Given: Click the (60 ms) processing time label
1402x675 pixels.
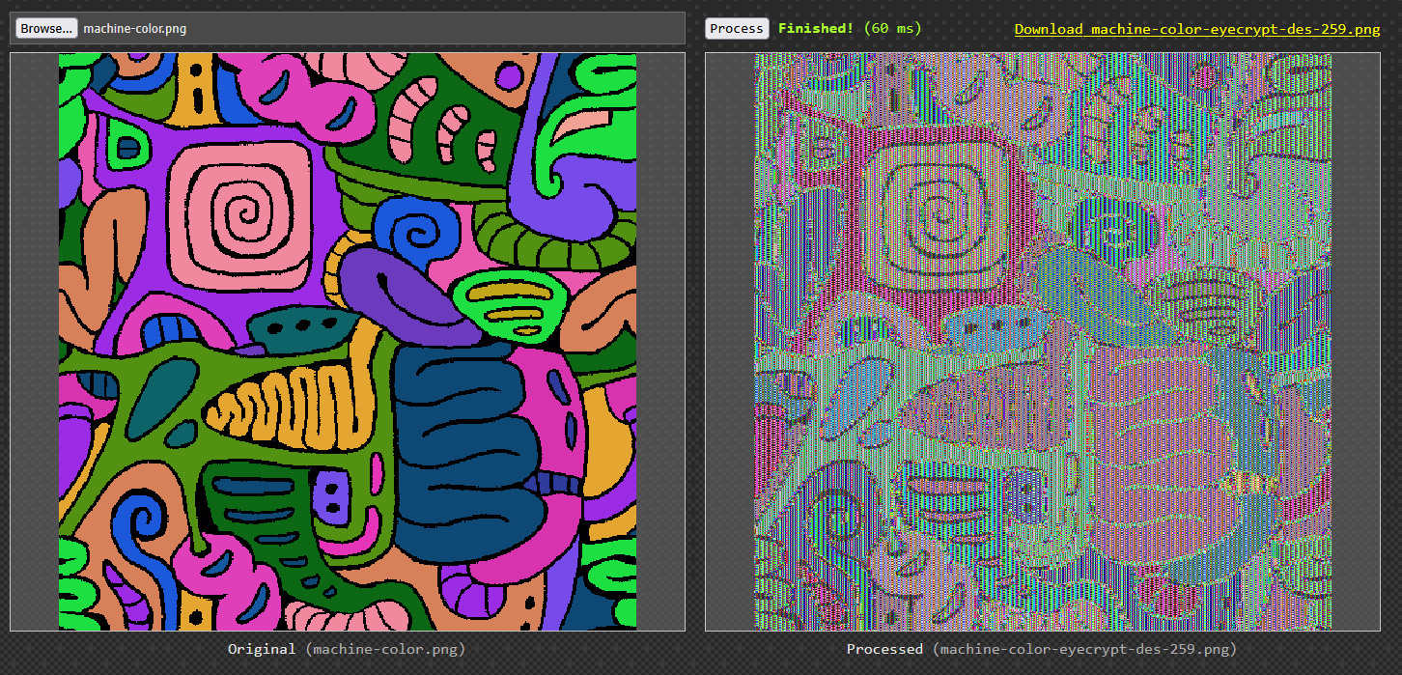Looking at the screenshot, I should coord(892,28).
